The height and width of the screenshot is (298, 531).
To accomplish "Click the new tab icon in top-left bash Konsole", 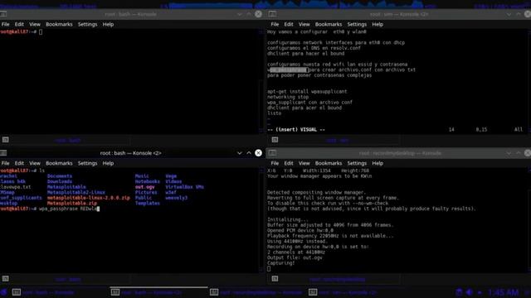I will click(x=6, y=140).
